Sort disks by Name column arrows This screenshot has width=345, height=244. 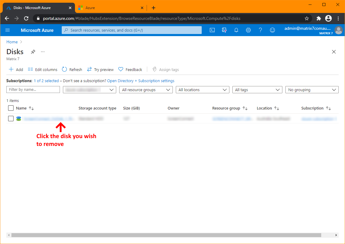[31, 108]
